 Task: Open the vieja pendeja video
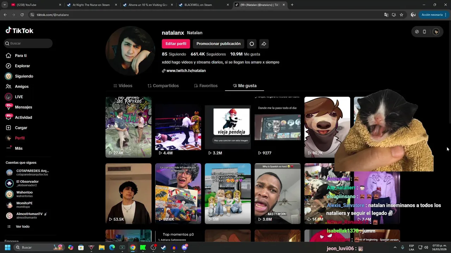[x=228, y=127]
